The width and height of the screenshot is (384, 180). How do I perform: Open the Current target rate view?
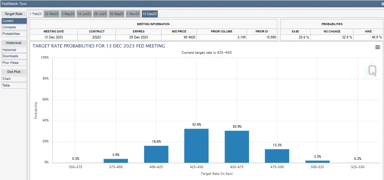[x=14, y=21]
